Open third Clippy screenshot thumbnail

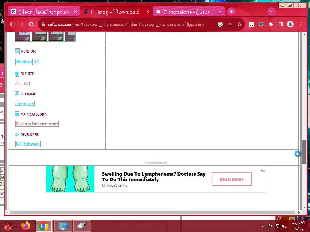tap(56, 37)
